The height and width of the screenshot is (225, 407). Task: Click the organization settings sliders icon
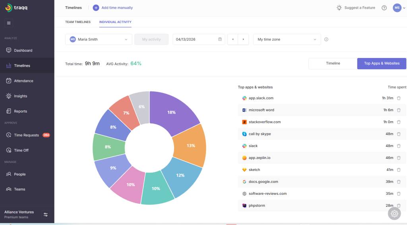tap(46, 215)
